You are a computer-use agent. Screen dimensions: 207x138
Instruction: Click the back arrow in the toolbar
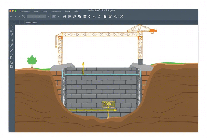point(11,16)
